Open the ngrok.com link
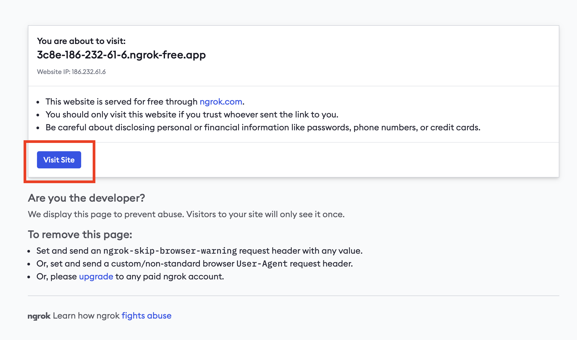This screenshot has height=340, width=577. tap(221, 102)
